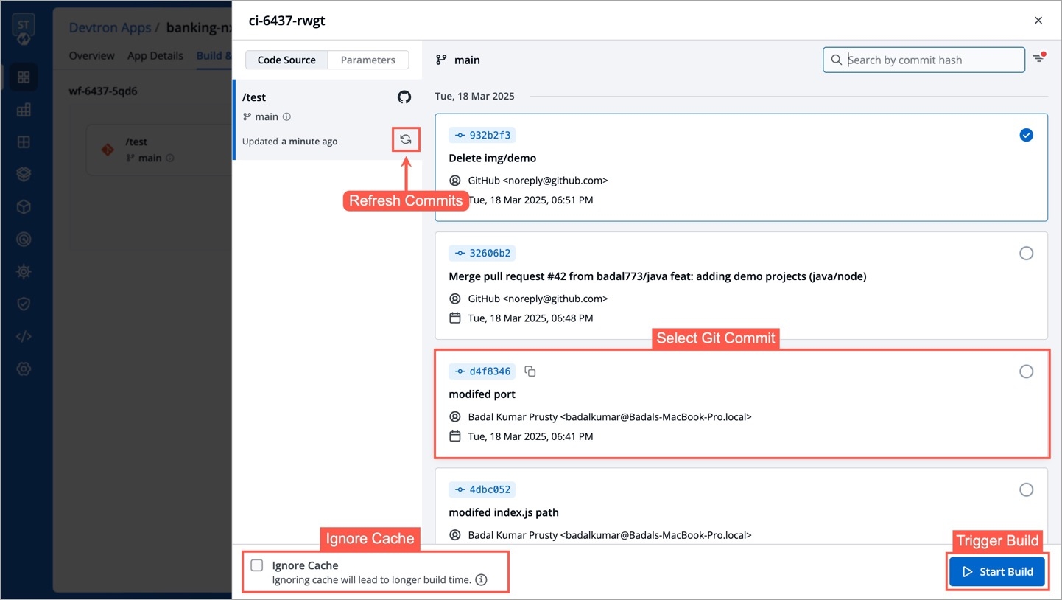The image size is (1062, 600).
Task: Switch to the Code Source tab
Action: pos(286,60)
